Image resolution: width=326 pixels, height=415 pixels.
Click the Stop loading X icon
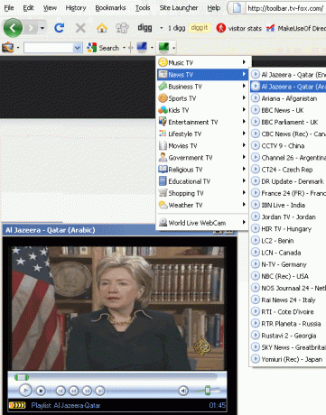pyautogui.click(x=80, y=28)
